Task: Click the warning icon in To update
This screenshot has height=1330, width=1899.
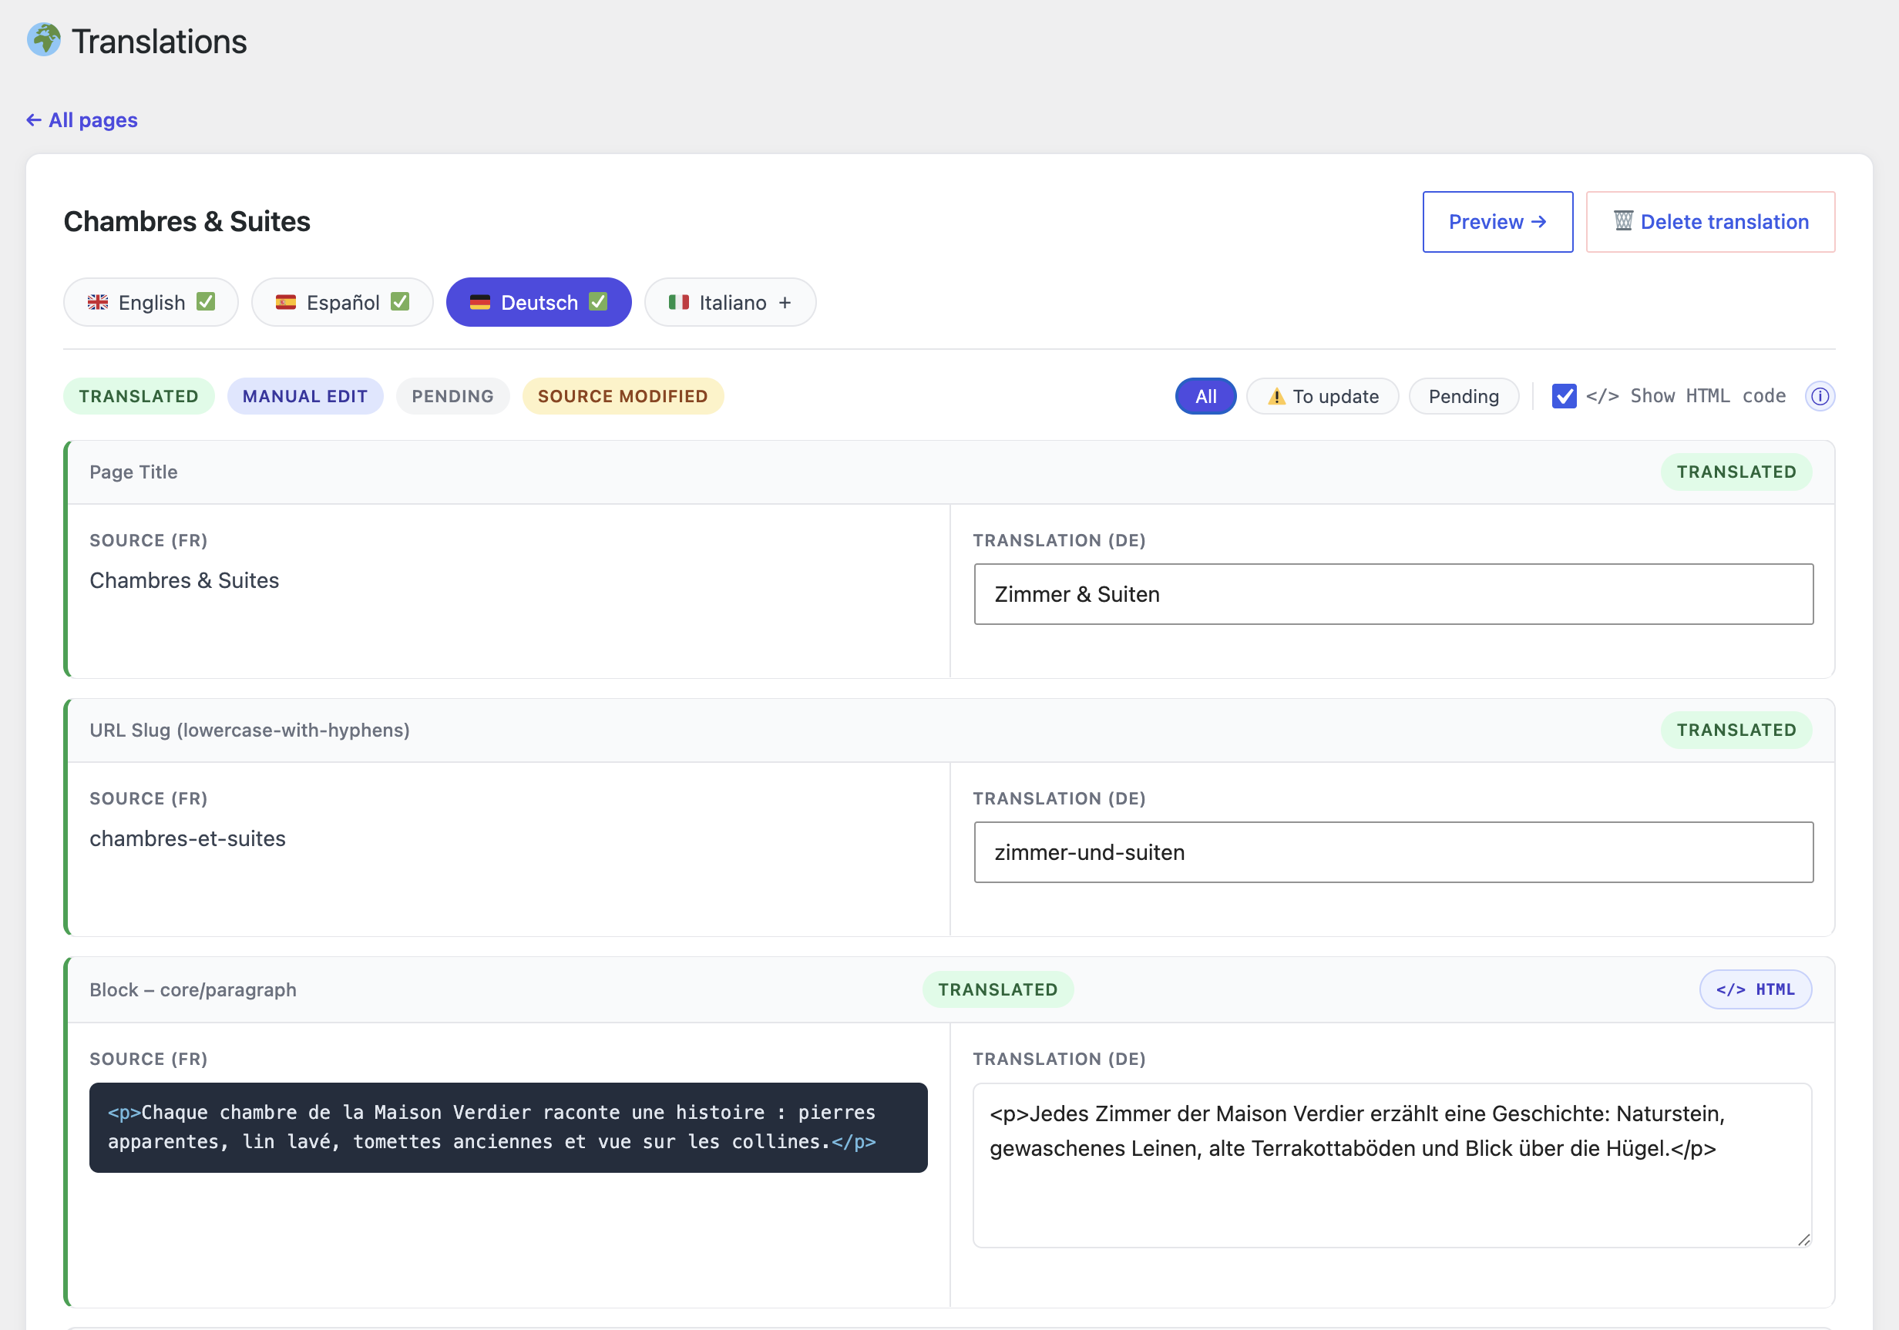Action: [1276, 396]
